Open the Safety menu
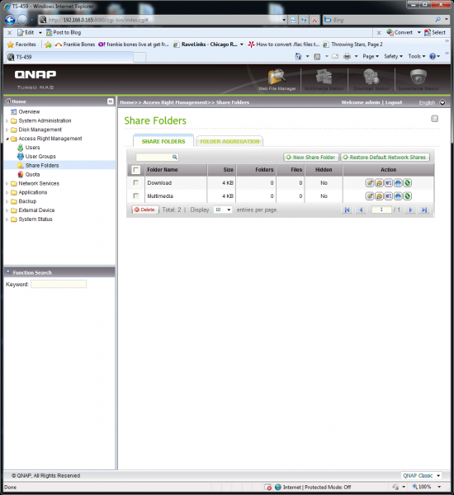This screenshot has width=454, height=495. tap(394, 56)
